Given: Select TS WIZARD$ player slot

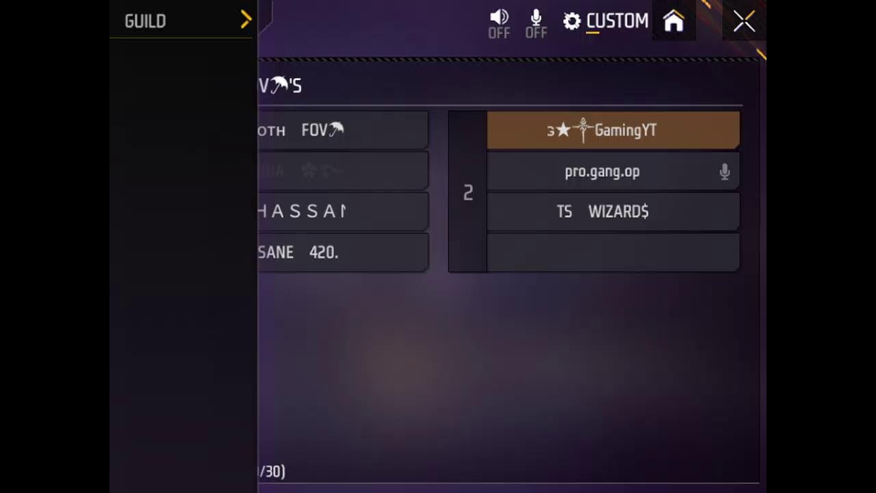Looking at the screenshot, I should 613,212.
